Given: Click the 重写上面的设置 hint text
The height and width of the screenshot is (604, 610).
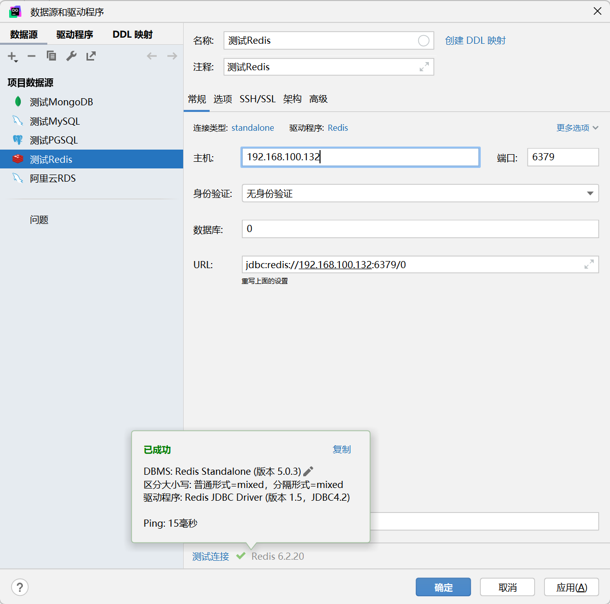Looking at the screenshot, I should click(265, 281).
